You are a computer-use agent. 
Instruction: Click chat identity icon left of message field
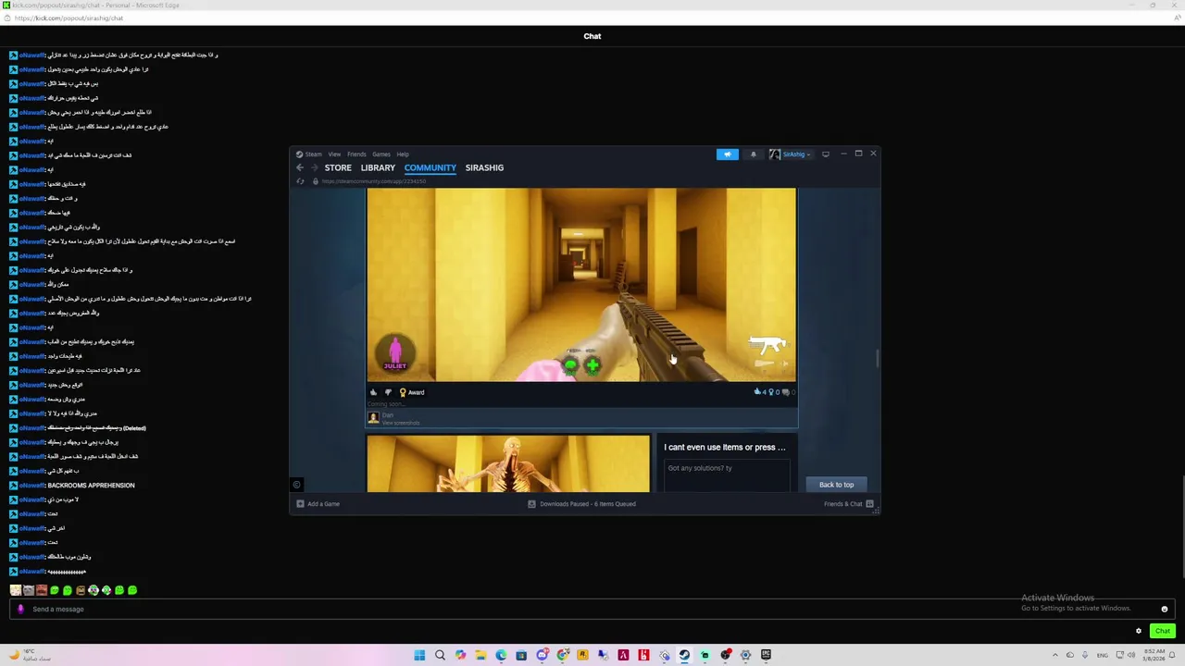[20, 609]
